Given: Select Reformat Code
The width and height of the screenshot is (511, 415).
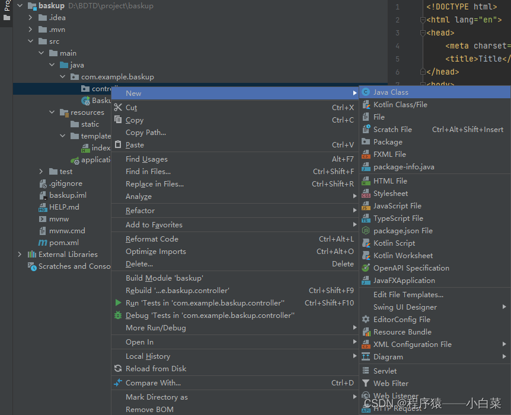Looking at the screenshot, I should pos(235,239).
